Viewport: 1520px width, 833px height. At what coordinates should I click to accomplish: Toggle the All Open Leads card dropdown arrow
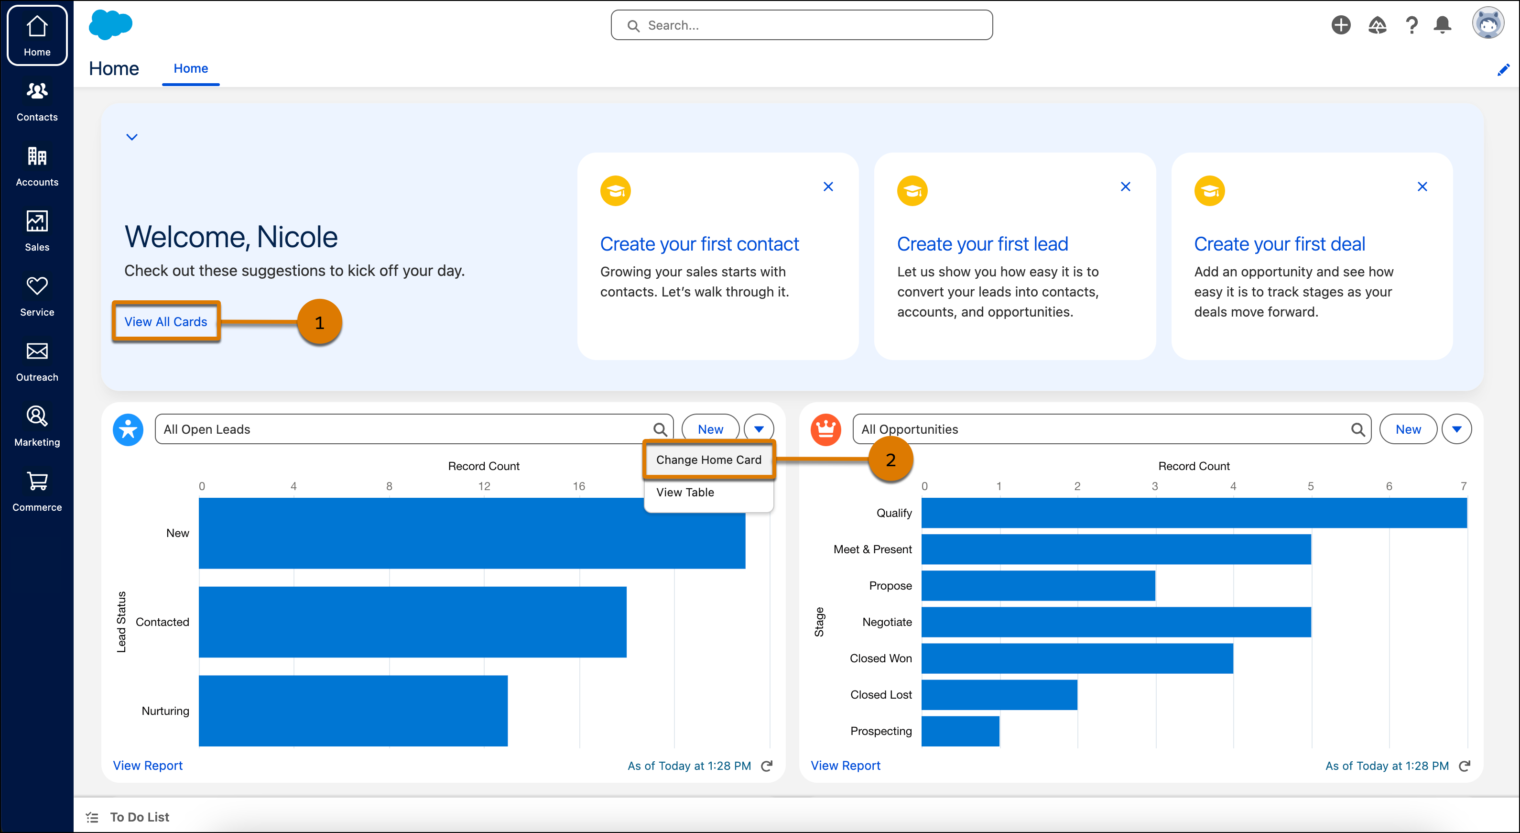pyautogui.click(x=759, y=429)
